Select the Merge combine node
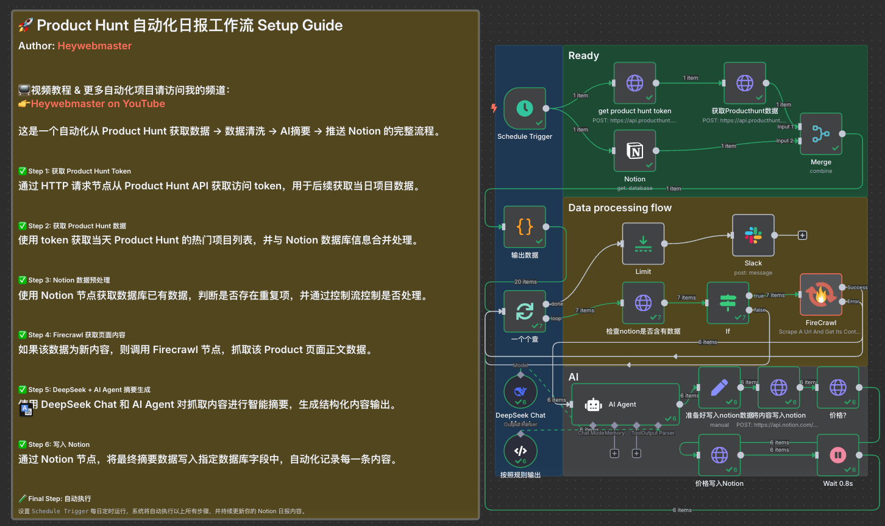Image resolution: width=885 pixels, height=526 pixels. coord(820,133)
